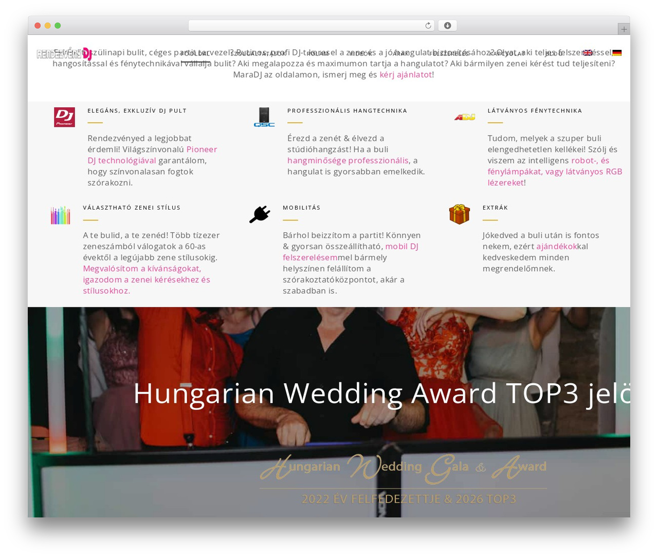This screenshot has width=658, height=557.
Task: Open the 'hangminősége professzionális' link
Action: (348, 160)
